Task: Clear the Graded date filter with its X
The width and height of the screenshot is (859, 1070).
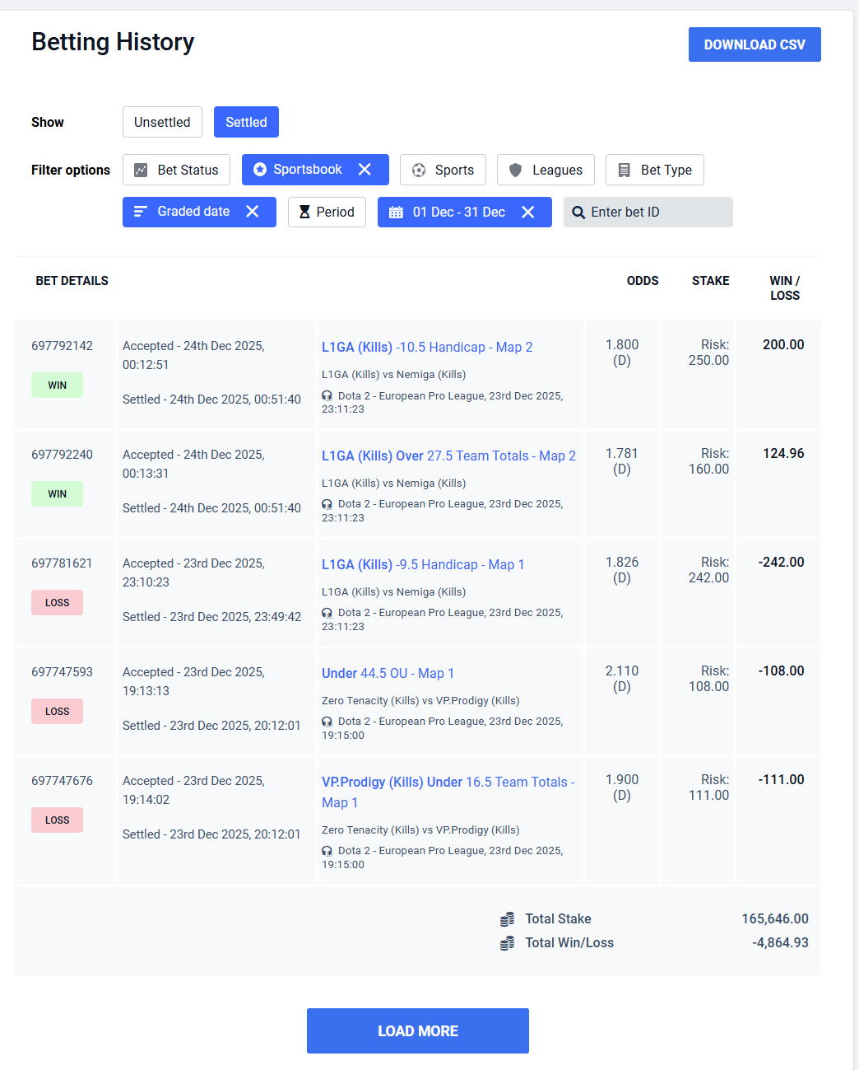Action: pos(253,212)
